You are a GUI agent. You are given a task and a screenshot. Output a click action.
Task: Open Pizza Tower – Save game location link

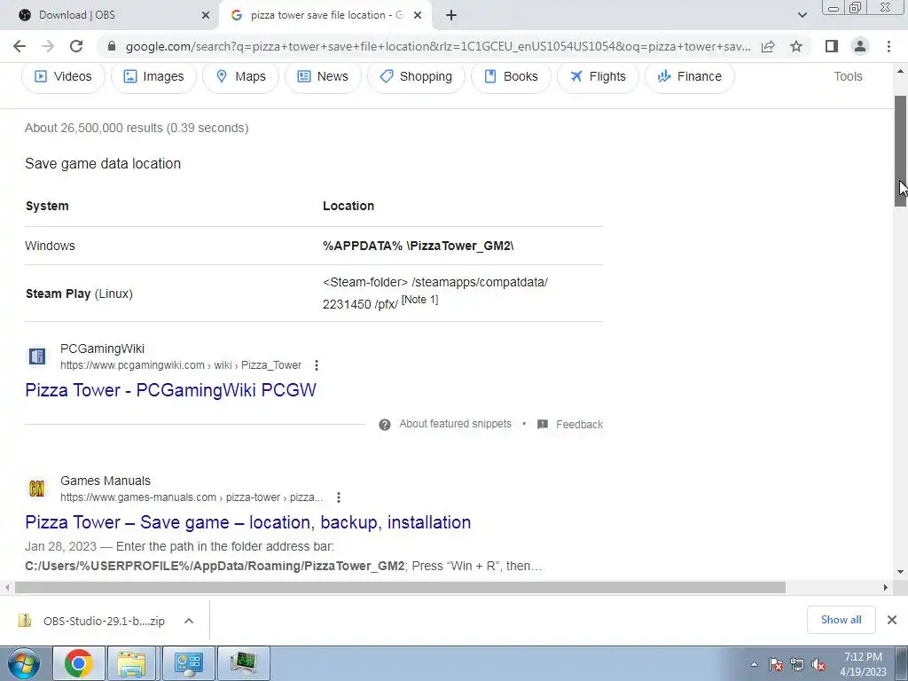[248, 522]
